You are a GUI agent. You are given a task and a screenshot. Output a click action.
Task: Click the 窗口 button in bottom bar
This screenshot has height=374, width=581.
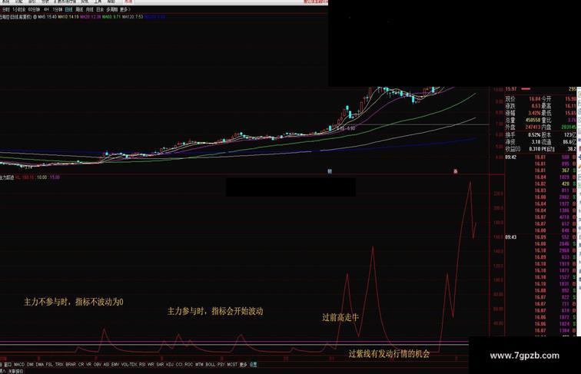click(x=8, y=365)
